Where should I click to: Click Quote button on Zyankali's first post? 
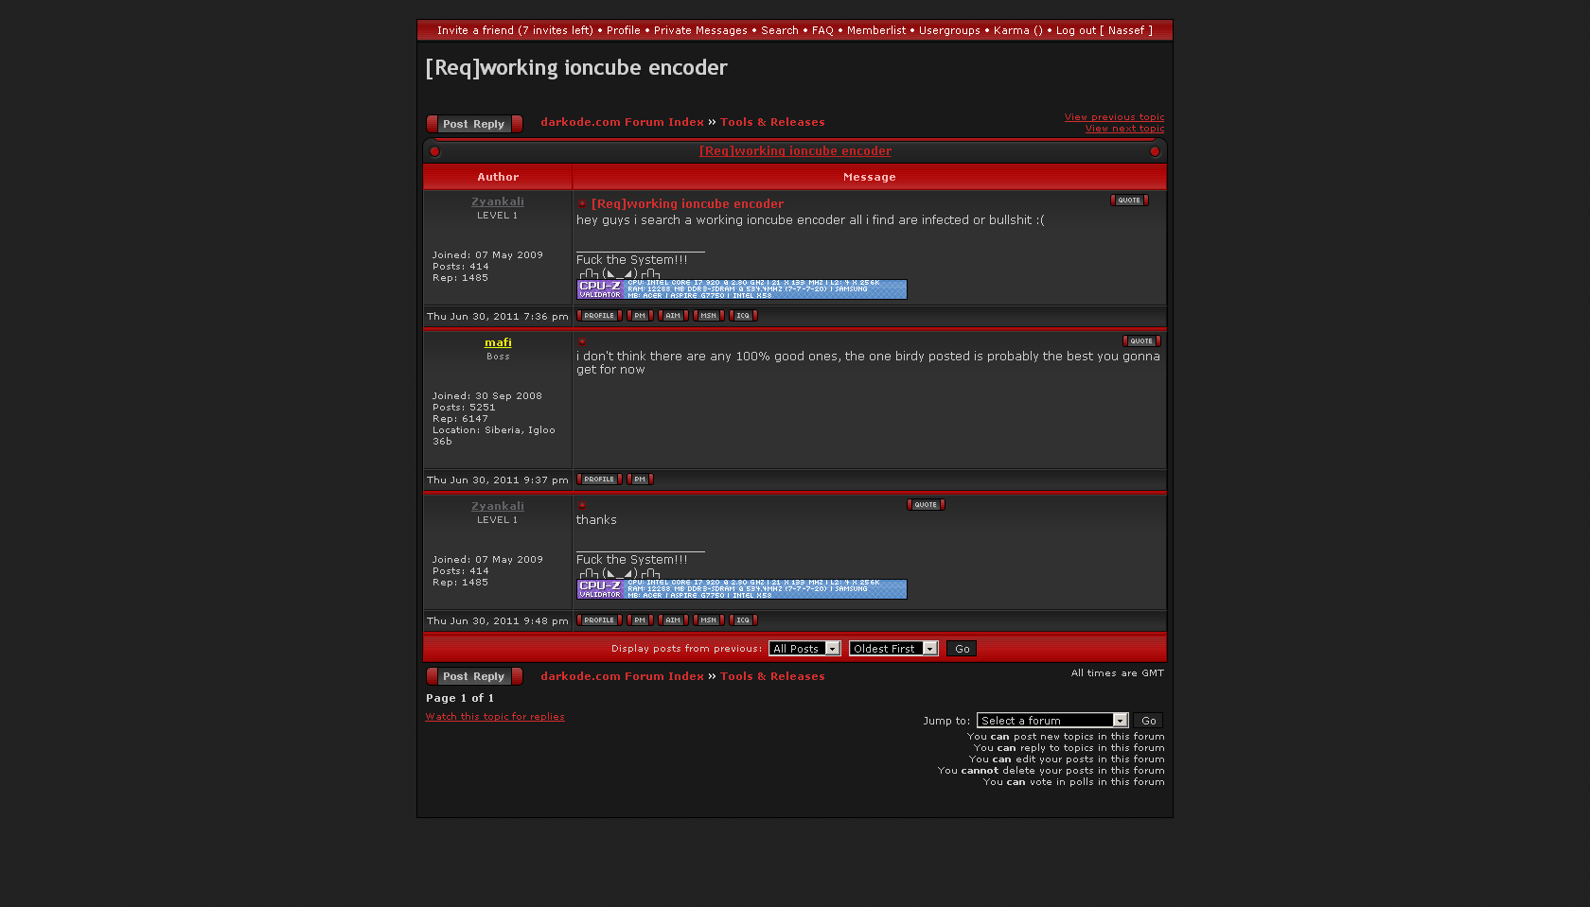click(x=1128, y=201)
